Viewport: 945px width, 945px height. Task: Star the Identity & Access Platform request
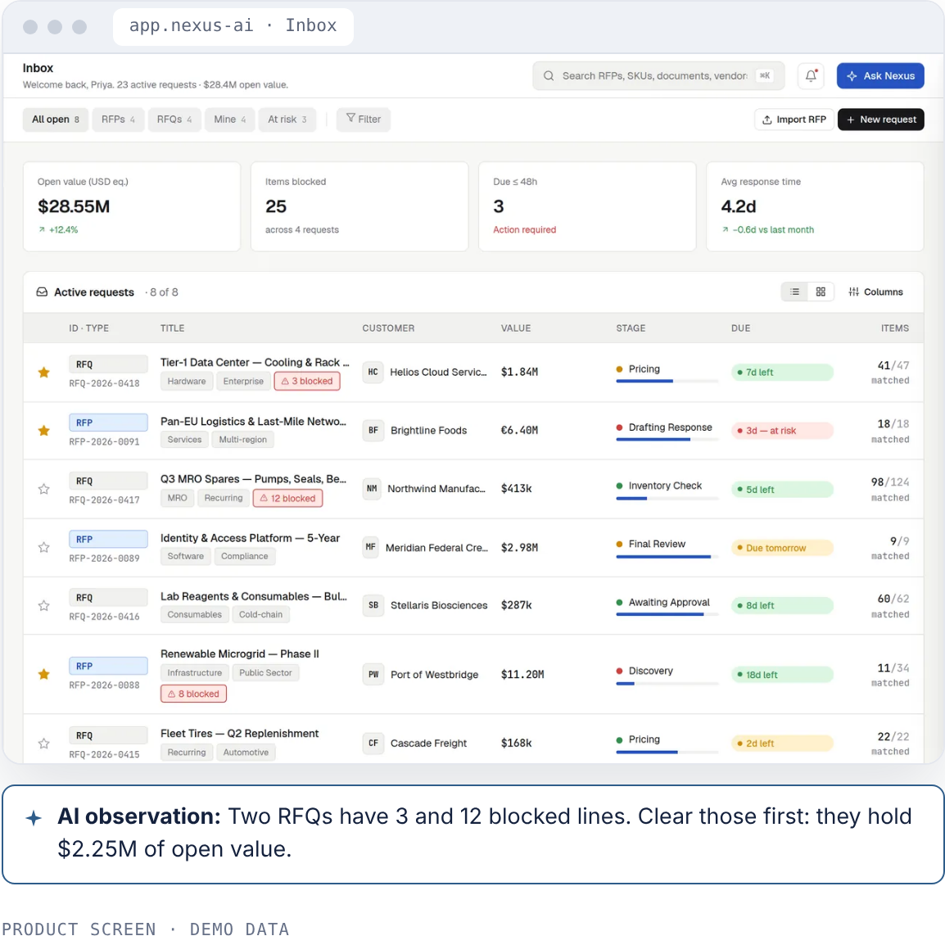coord(44,547)
